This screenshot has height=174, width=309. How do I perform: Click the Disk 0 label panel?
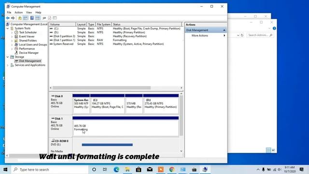pos(60,103)
